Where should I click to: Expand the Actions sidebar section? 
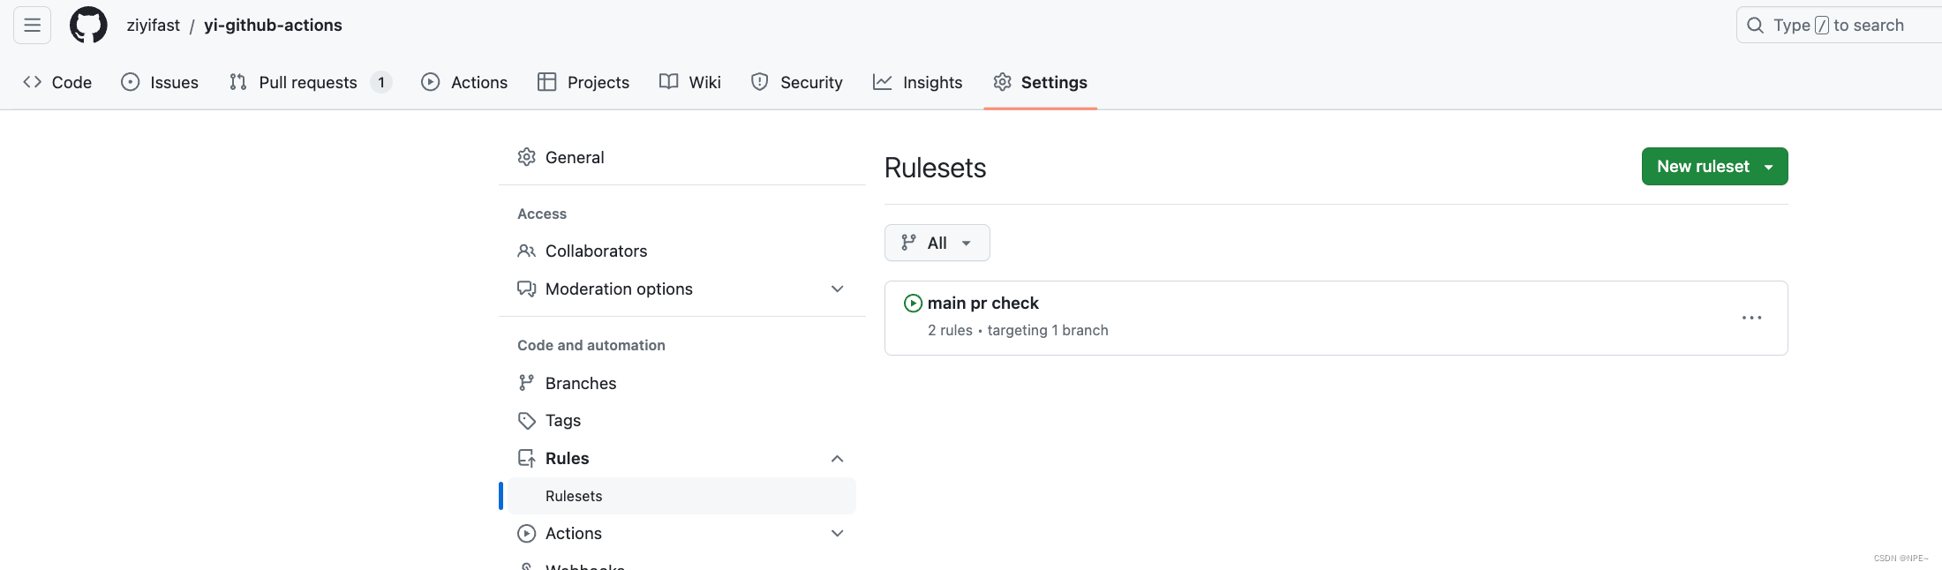click(x=837, y=534)
